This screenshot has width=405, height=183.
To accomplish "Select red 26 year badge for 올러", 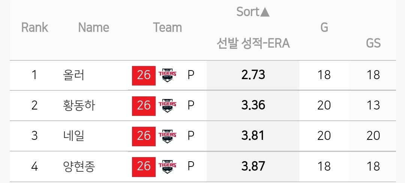I will pos(144,76).
